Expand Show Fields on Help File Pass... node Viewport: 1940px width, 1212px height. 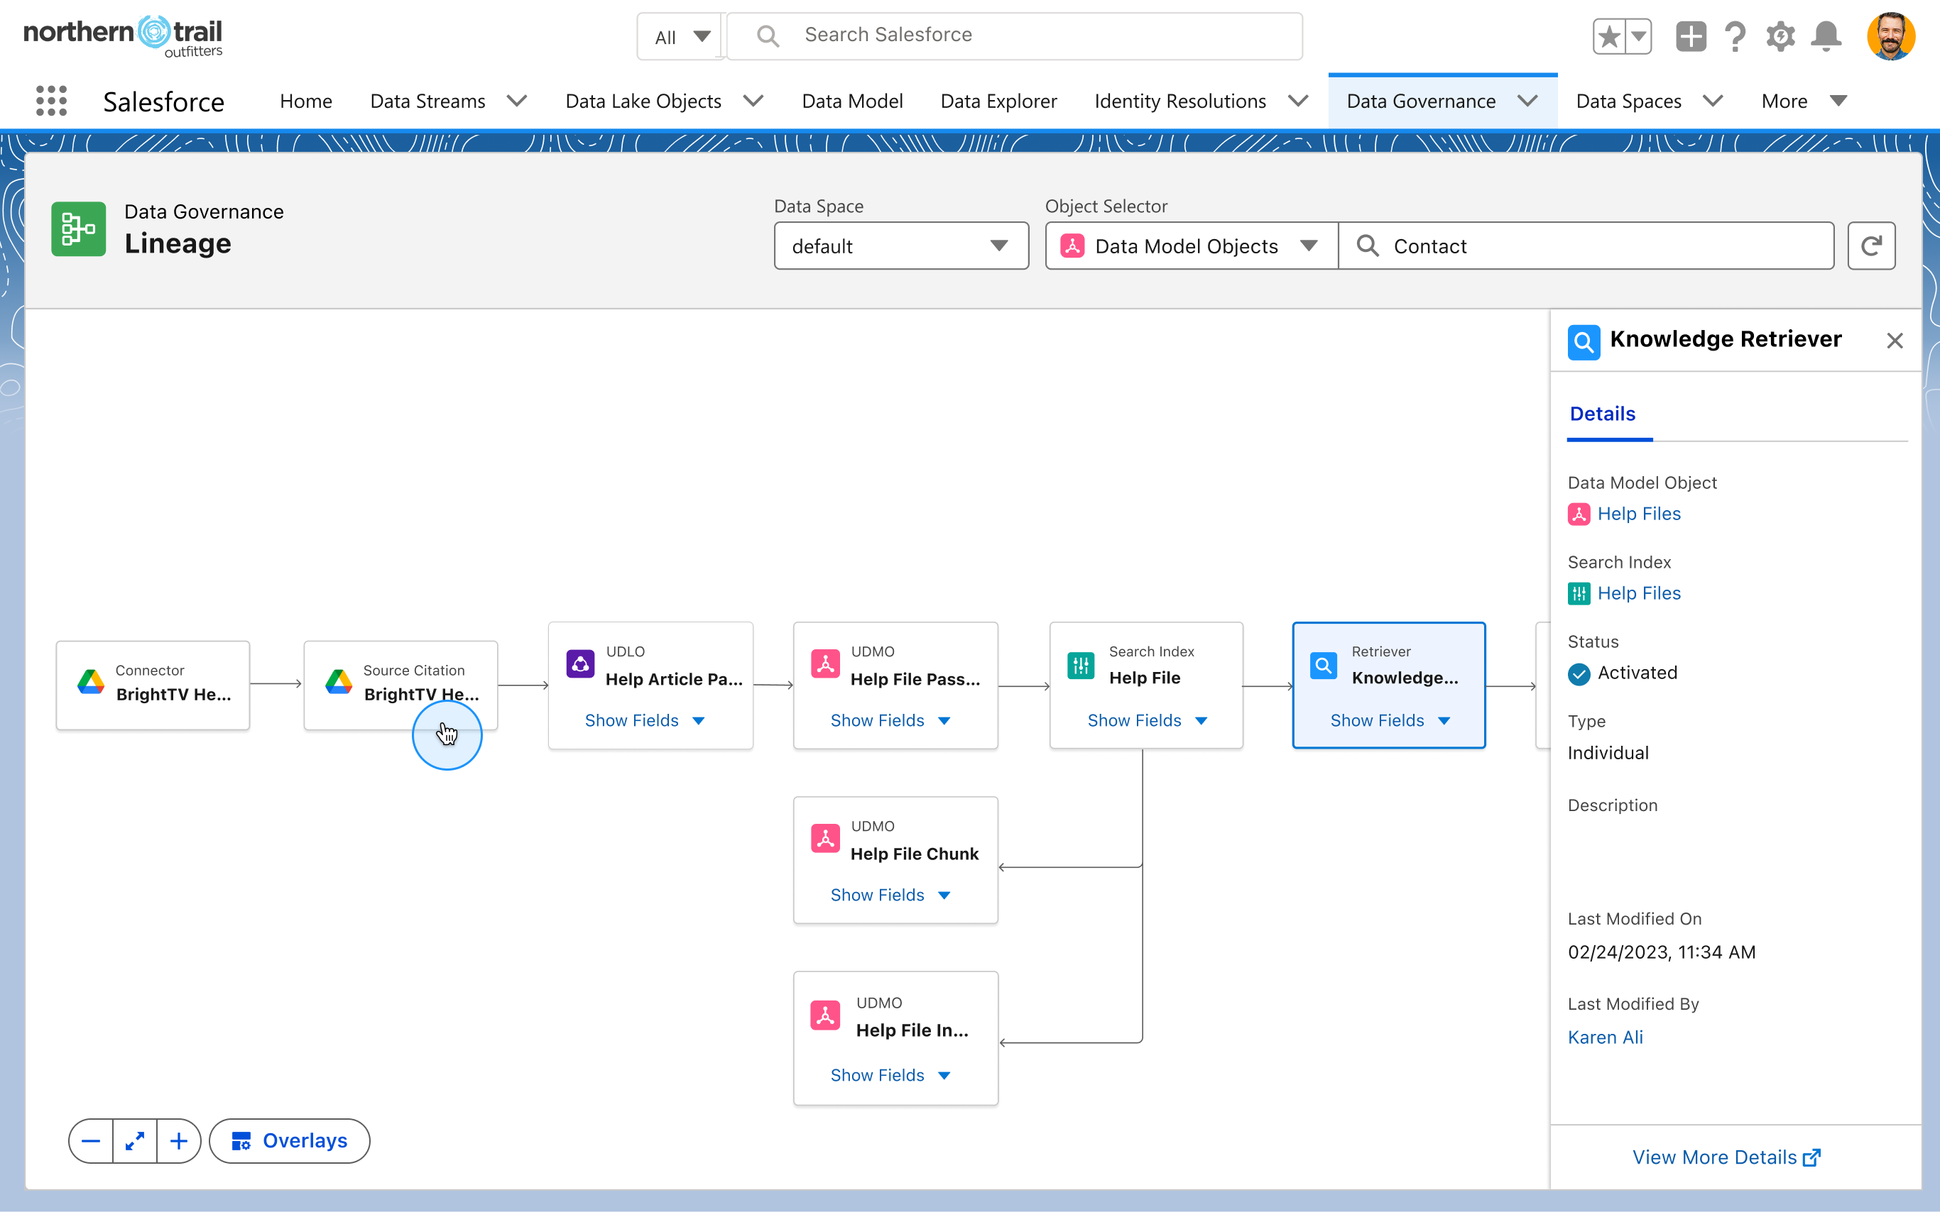click(x=890, y=721)
